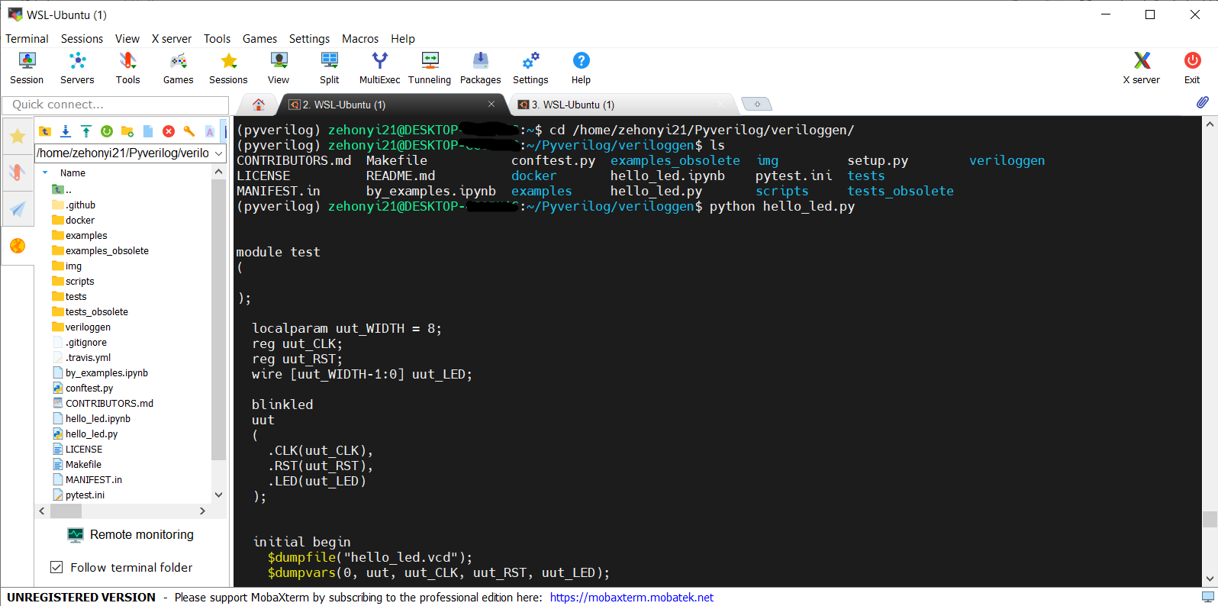Start Remote monitoring
Image resolution: width=1218 pixels, height=606 pixels.
coord(130,535)
